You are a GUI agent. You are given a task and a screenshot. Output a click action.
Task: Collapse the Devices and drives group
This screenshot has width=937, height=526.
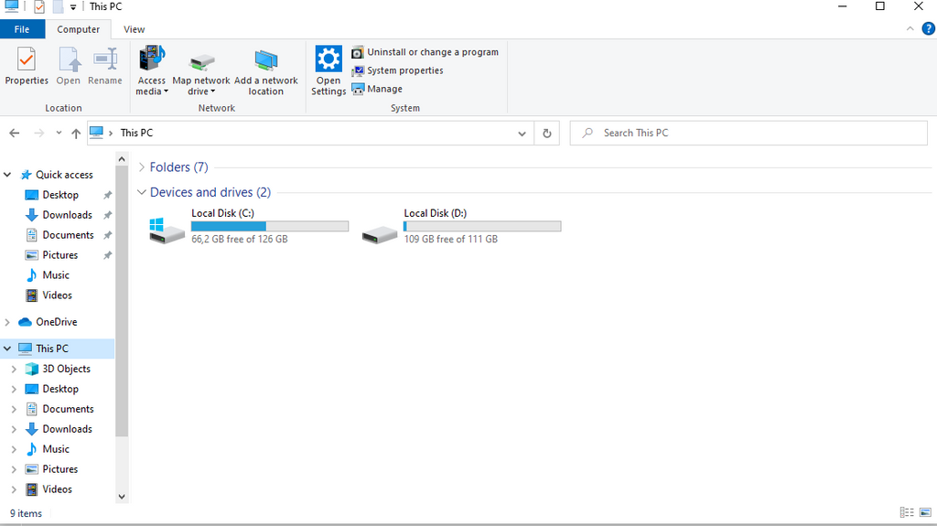click(x=142, y=192)
